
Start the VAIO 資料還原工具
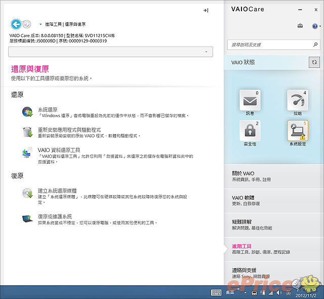click(59, 150)
